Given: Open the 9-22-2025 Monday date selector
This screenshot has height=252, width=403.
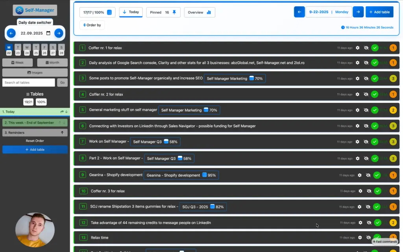Looking at the screenshot, I should pos(329,12).
